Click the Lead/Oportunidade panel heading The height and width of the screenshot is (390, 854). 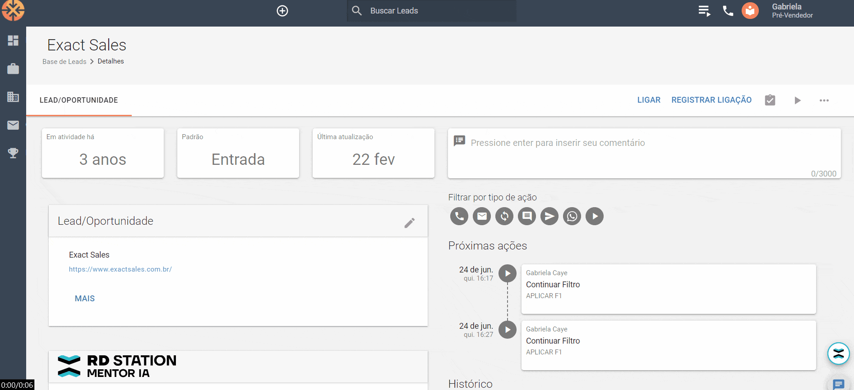106,221
